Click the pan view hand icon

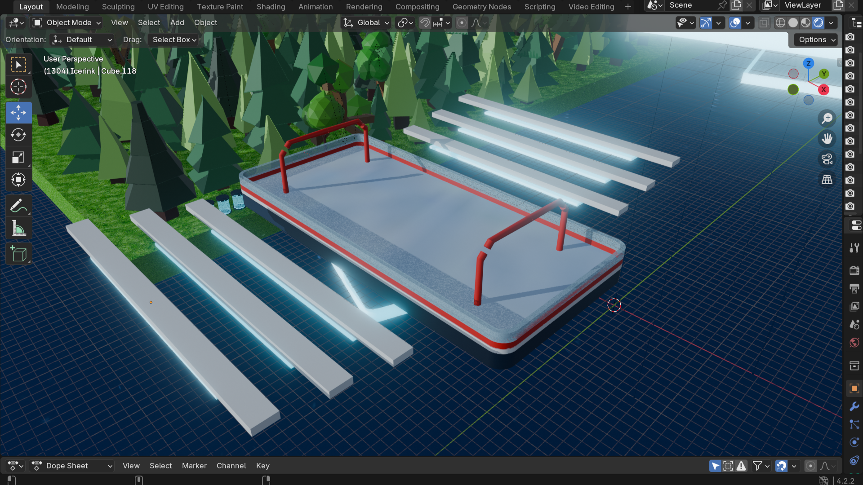click(827, 138)
